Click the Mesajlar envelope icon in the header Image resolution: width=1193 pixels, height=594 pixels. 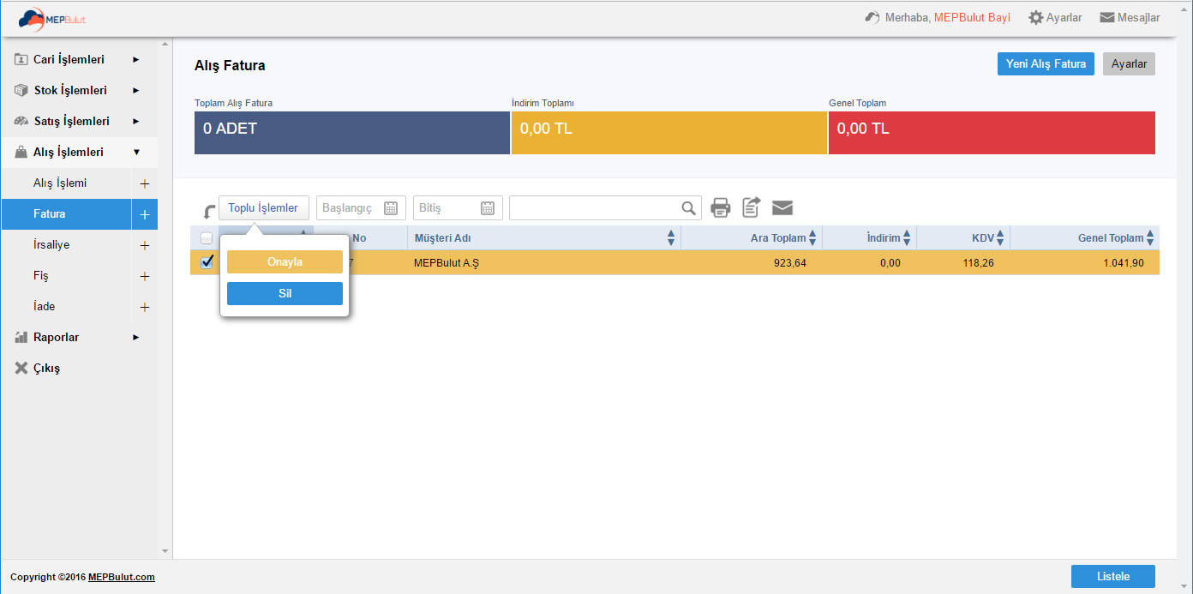click(1106, 17)
